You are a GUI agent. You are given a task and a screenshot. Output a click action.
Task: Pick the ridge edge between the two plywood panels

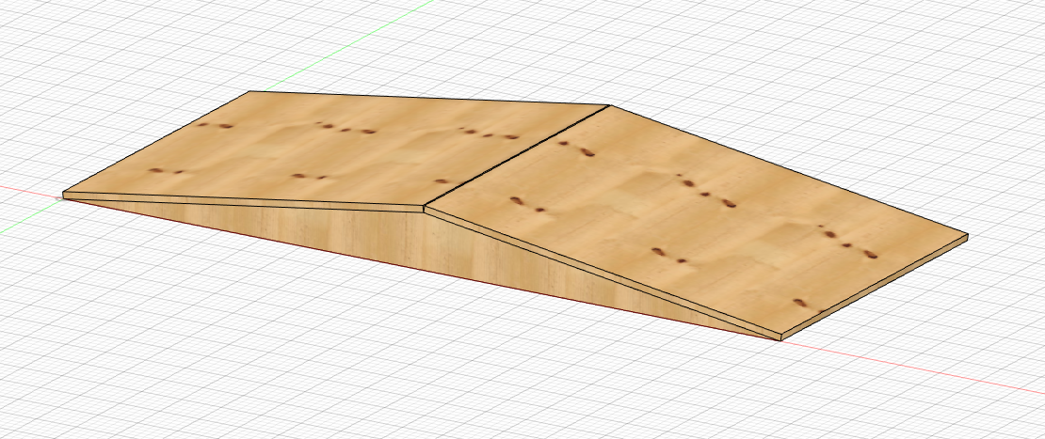pyautogui.click(x=517, y=155)
